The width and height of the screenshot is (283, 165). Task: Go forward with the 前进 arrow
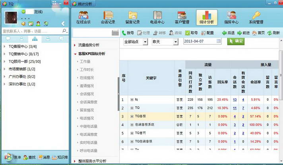243,33
